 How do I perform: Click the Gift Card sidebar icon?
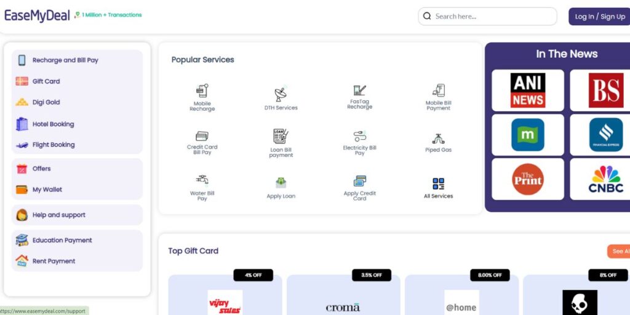22,81
